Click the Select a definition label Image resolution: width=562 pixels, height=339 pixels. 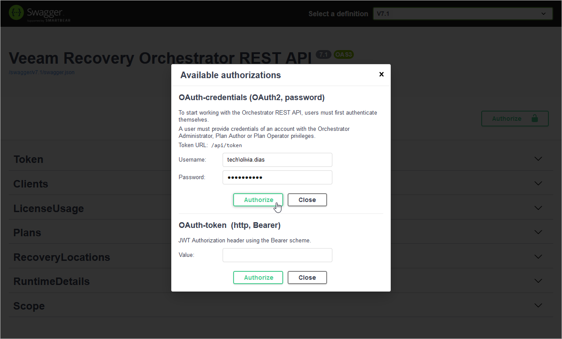pos(338,14)
